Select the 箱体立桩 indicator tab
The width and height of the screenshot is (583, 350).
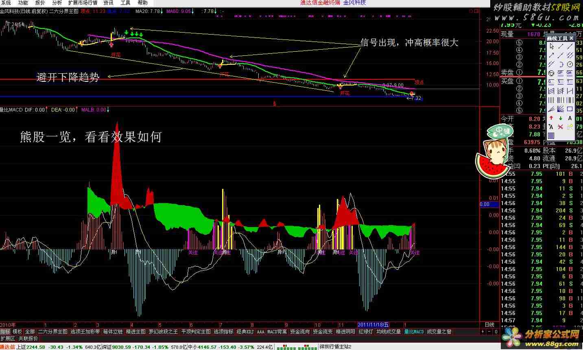pyautogui.click(x=113, y=332)
